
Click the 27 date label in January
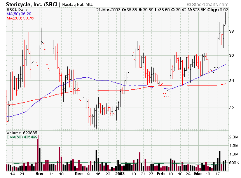point(151,174)
